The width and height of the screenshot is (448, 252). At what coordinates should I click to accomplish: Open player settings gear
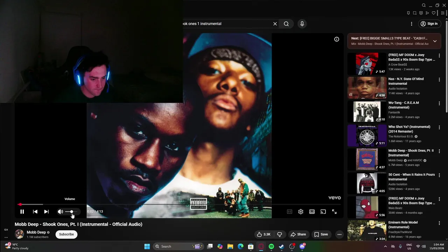point(301,211)
